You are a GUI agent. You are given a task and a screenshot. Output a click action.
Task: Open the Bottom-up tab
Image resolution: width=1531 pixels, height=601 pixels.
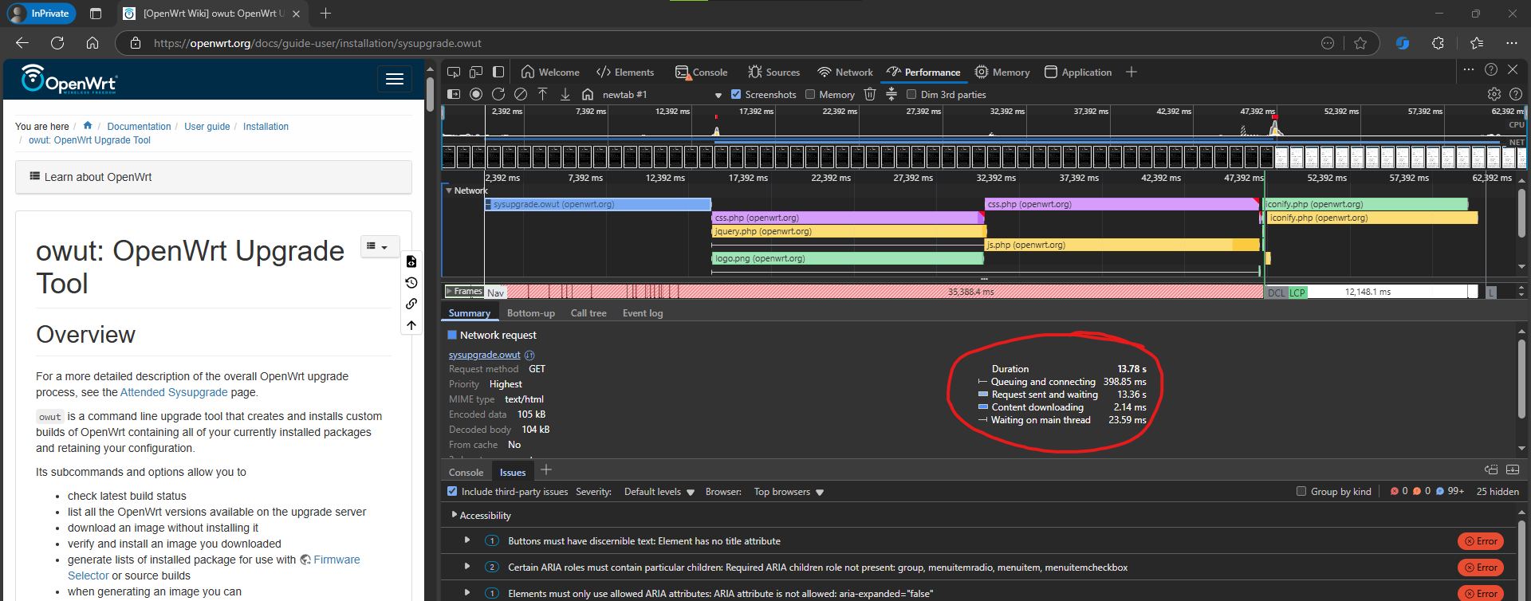pos(531,313)
